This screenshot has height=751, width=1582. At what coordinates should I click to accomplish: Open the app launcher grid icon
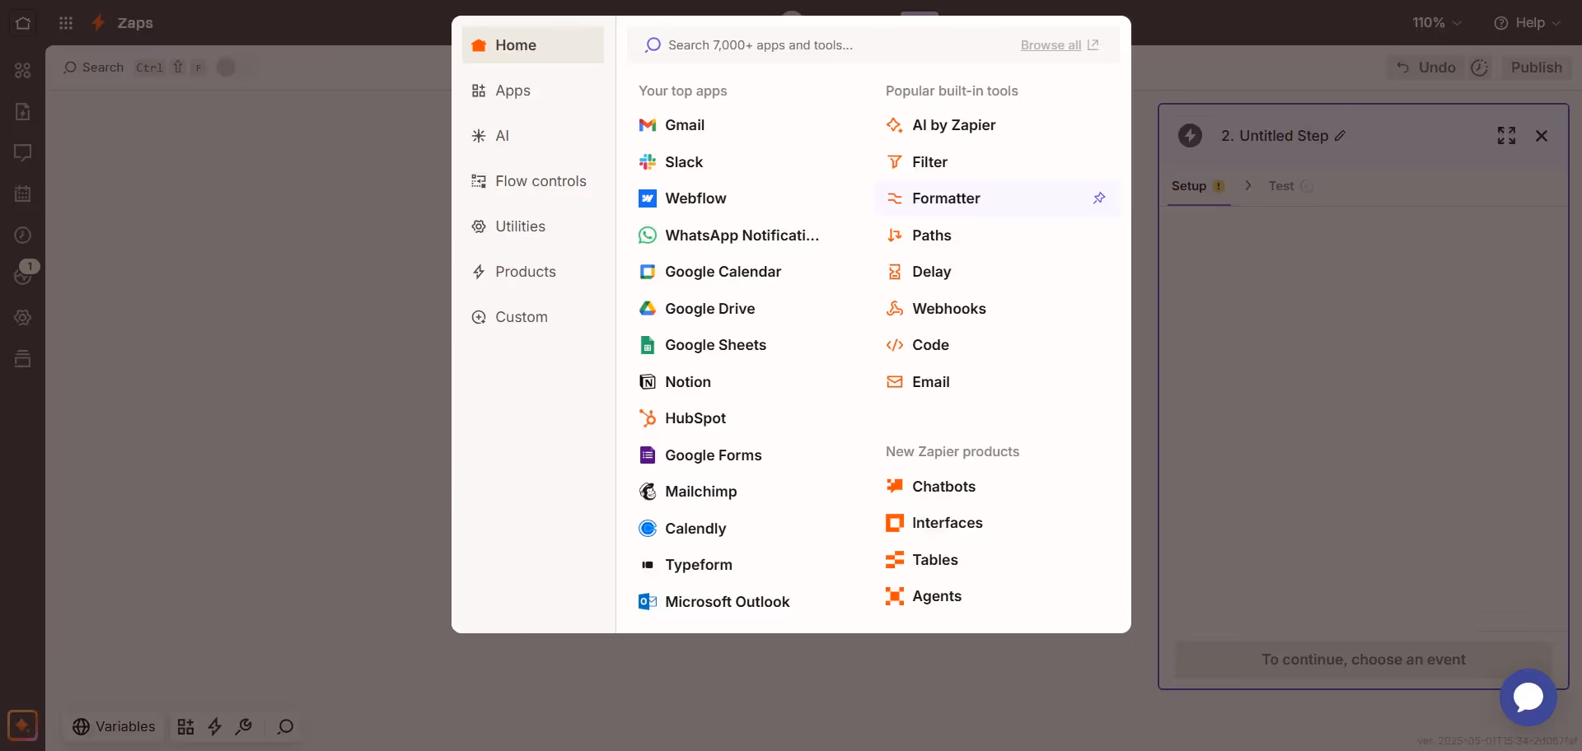coord(66,23)
